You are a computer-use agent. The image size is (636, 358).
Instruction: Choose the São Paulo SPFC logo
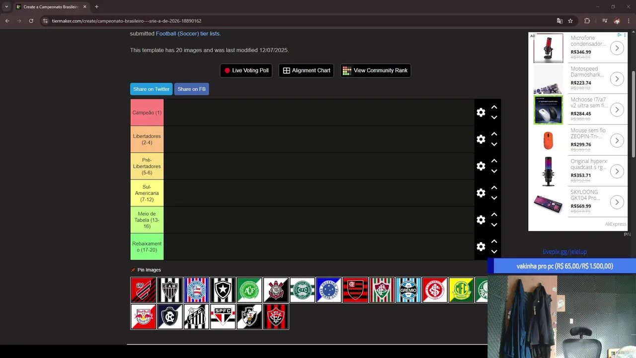click(x=223, y=317)
